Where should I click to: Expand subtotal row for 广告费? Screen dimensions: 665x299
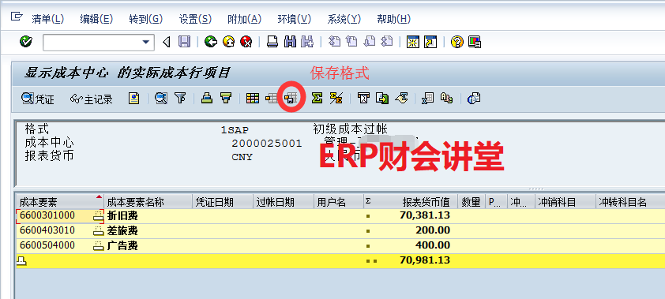click(98, 245)
